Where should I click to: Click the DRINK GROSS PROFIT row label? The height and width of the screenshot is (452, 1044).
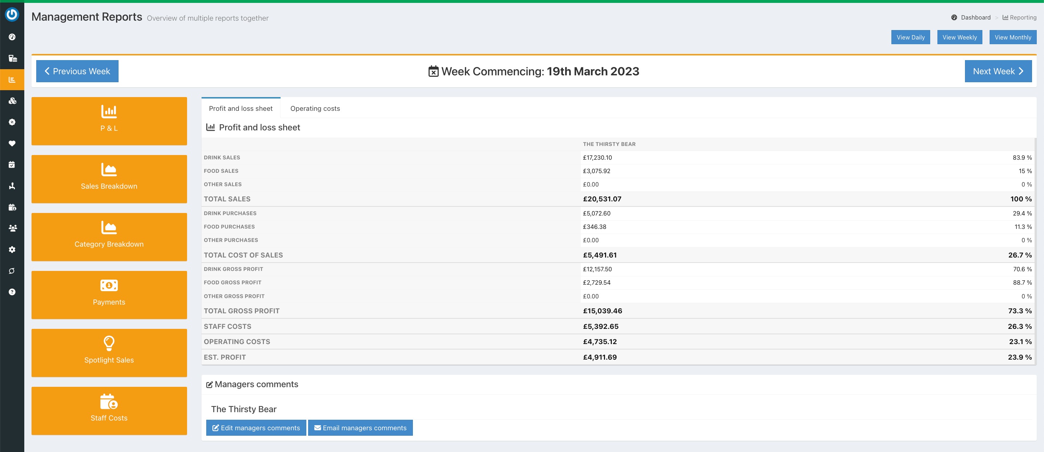coord(233,269)
